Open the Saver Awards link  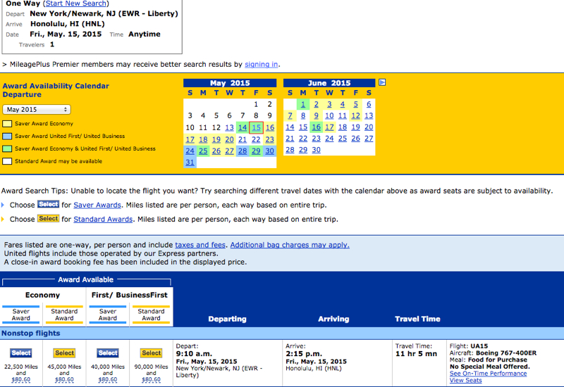coord(97,205)
